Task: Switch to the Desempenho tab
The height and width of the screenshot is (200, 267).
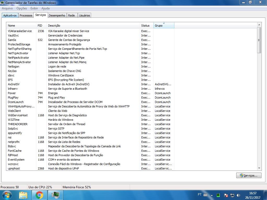Action: click(57, 15)
